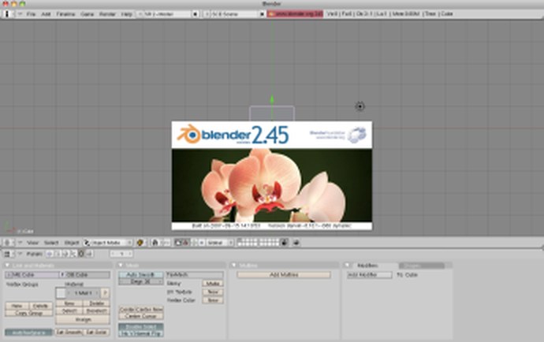The width and height of the screenshot is (544, 342).
Task: Click the Add Multires button
Action: (x=284, y=275)
